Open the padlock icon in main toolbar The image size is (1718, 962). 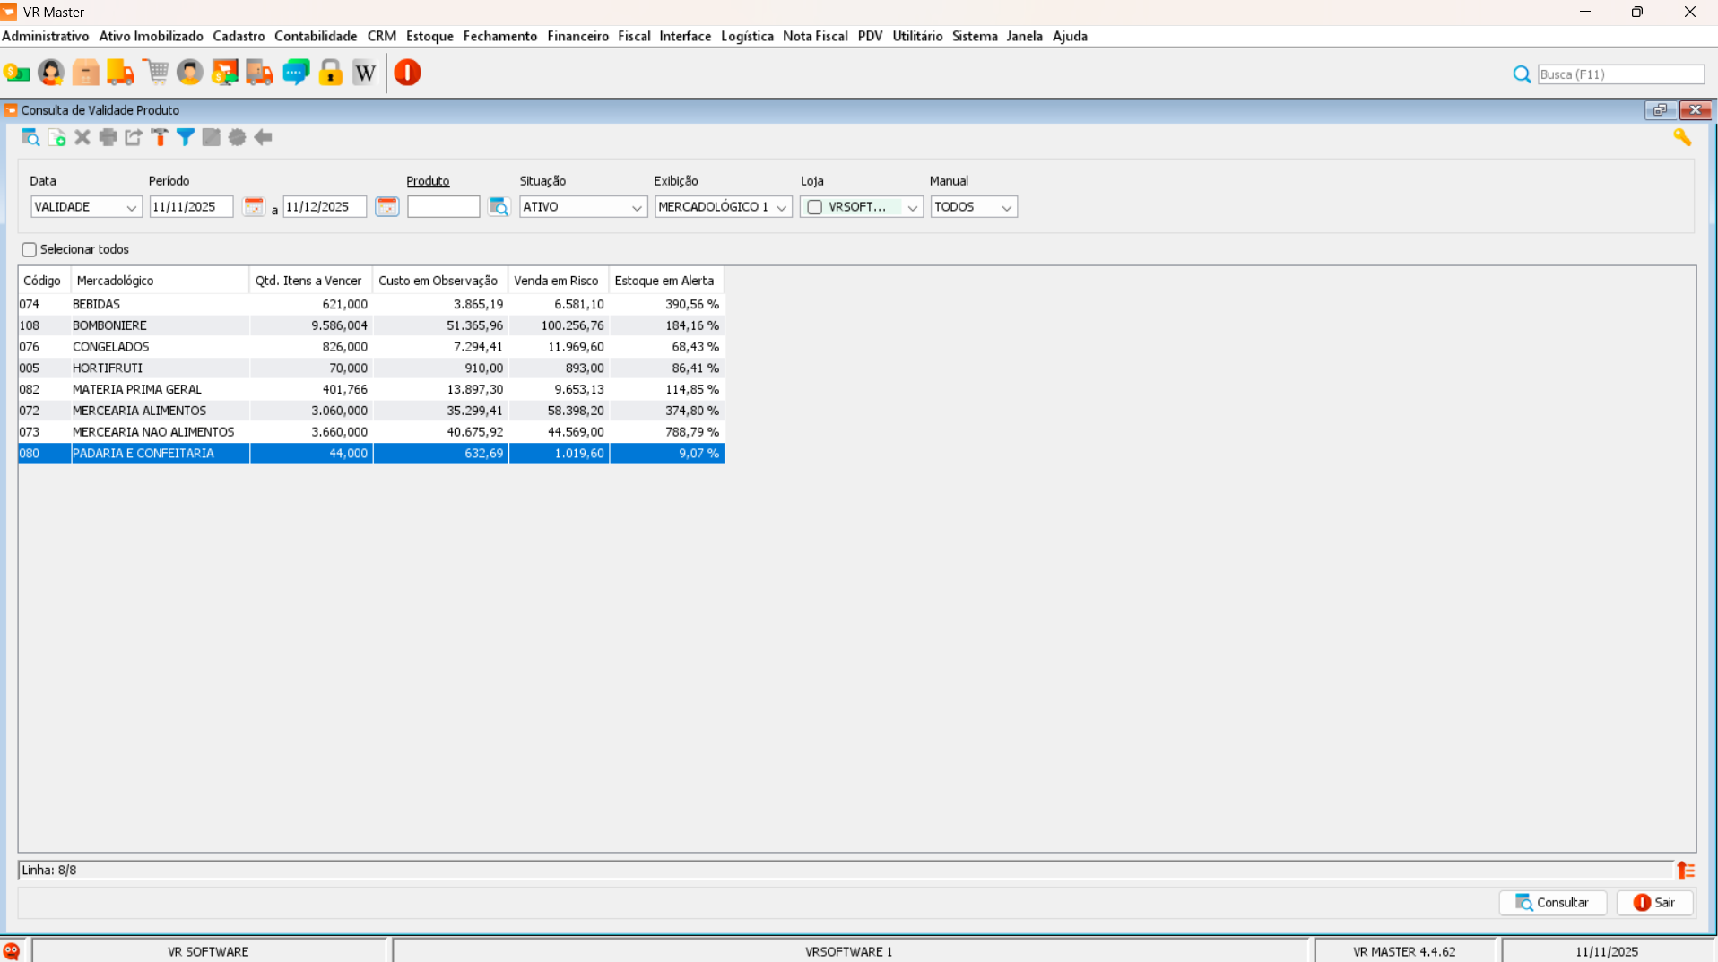pyautogui.click(x=330, y=73)
